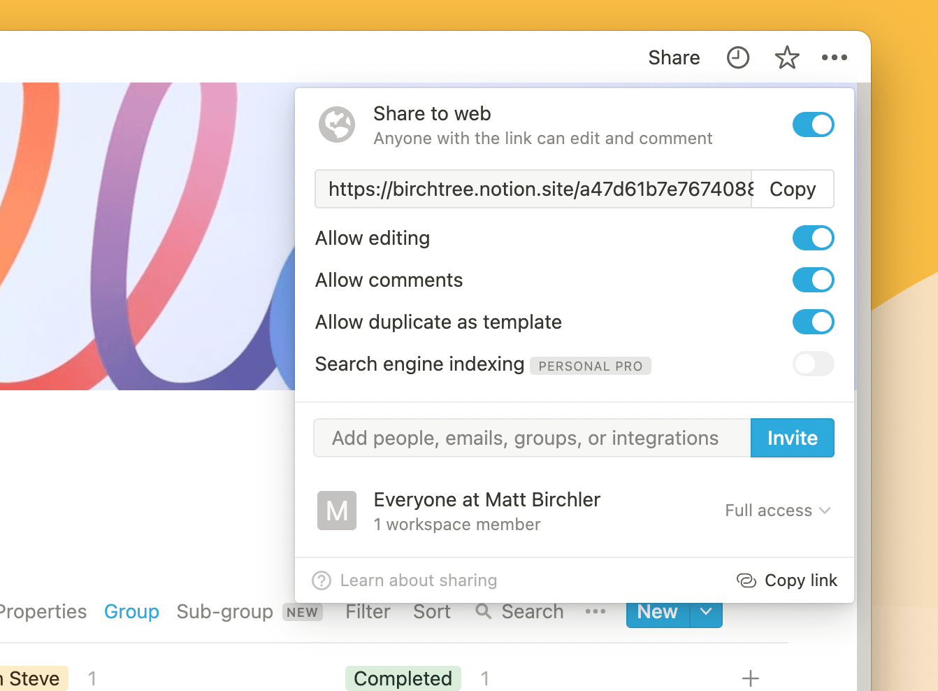Click the Completed status tag
Screen dimensions: 938x691
(403, 678)
